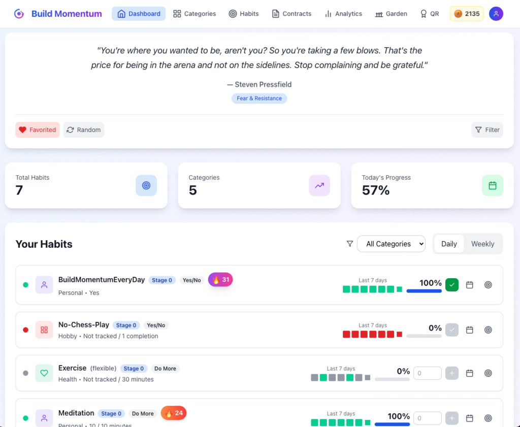Click the Build Momentum logo icon
Image resolution: width=520 pixels, height=427 pixels.
click(x=19, y=14)
